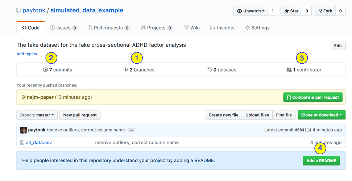
Task: Click the stargazers count next to Star
Action: pyautogui.click(x=307, y=11)
